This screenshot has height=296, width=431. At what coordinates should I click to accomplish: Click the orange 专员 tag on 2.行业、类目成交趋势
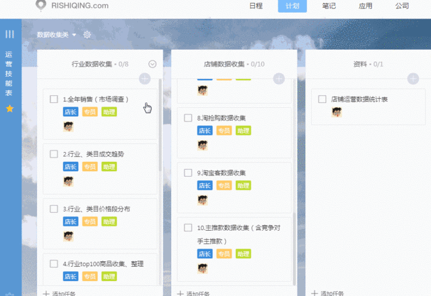click(x=89, y=167)
